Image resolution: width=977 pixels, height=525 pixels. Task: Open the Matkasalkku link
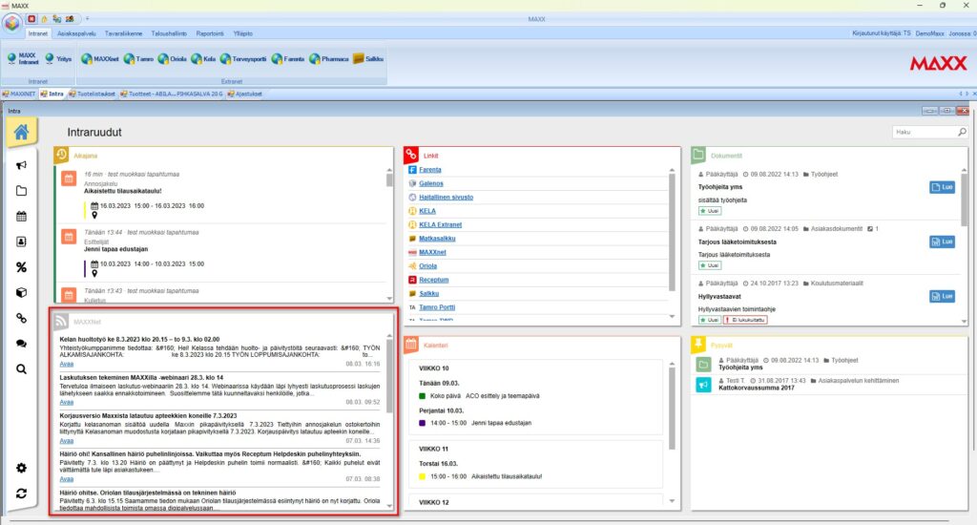coord(437,239)
